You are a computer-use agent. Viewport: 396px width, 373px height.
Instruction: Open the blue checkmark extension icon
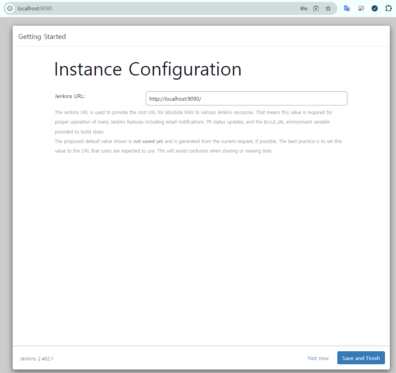coord(375,9)
